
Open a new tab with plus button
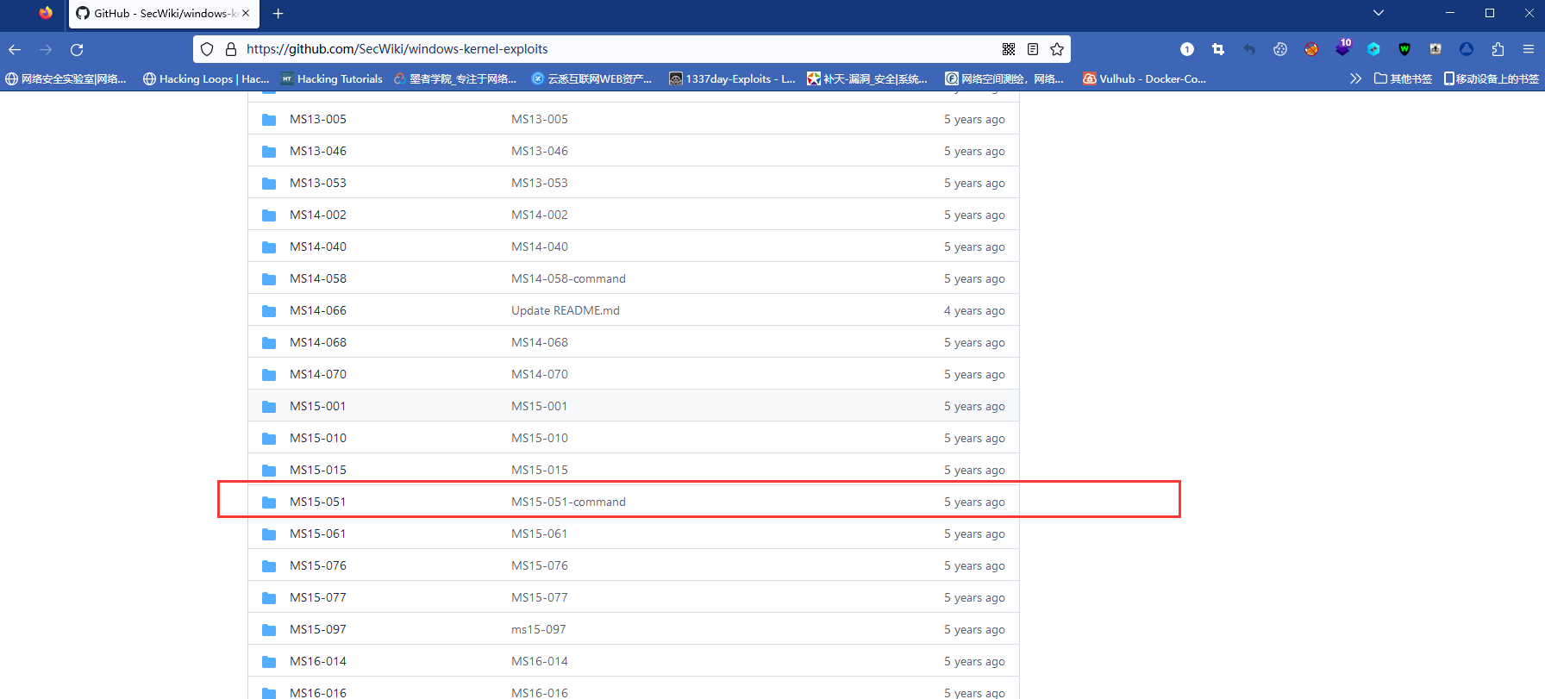[x=278, y=13]
